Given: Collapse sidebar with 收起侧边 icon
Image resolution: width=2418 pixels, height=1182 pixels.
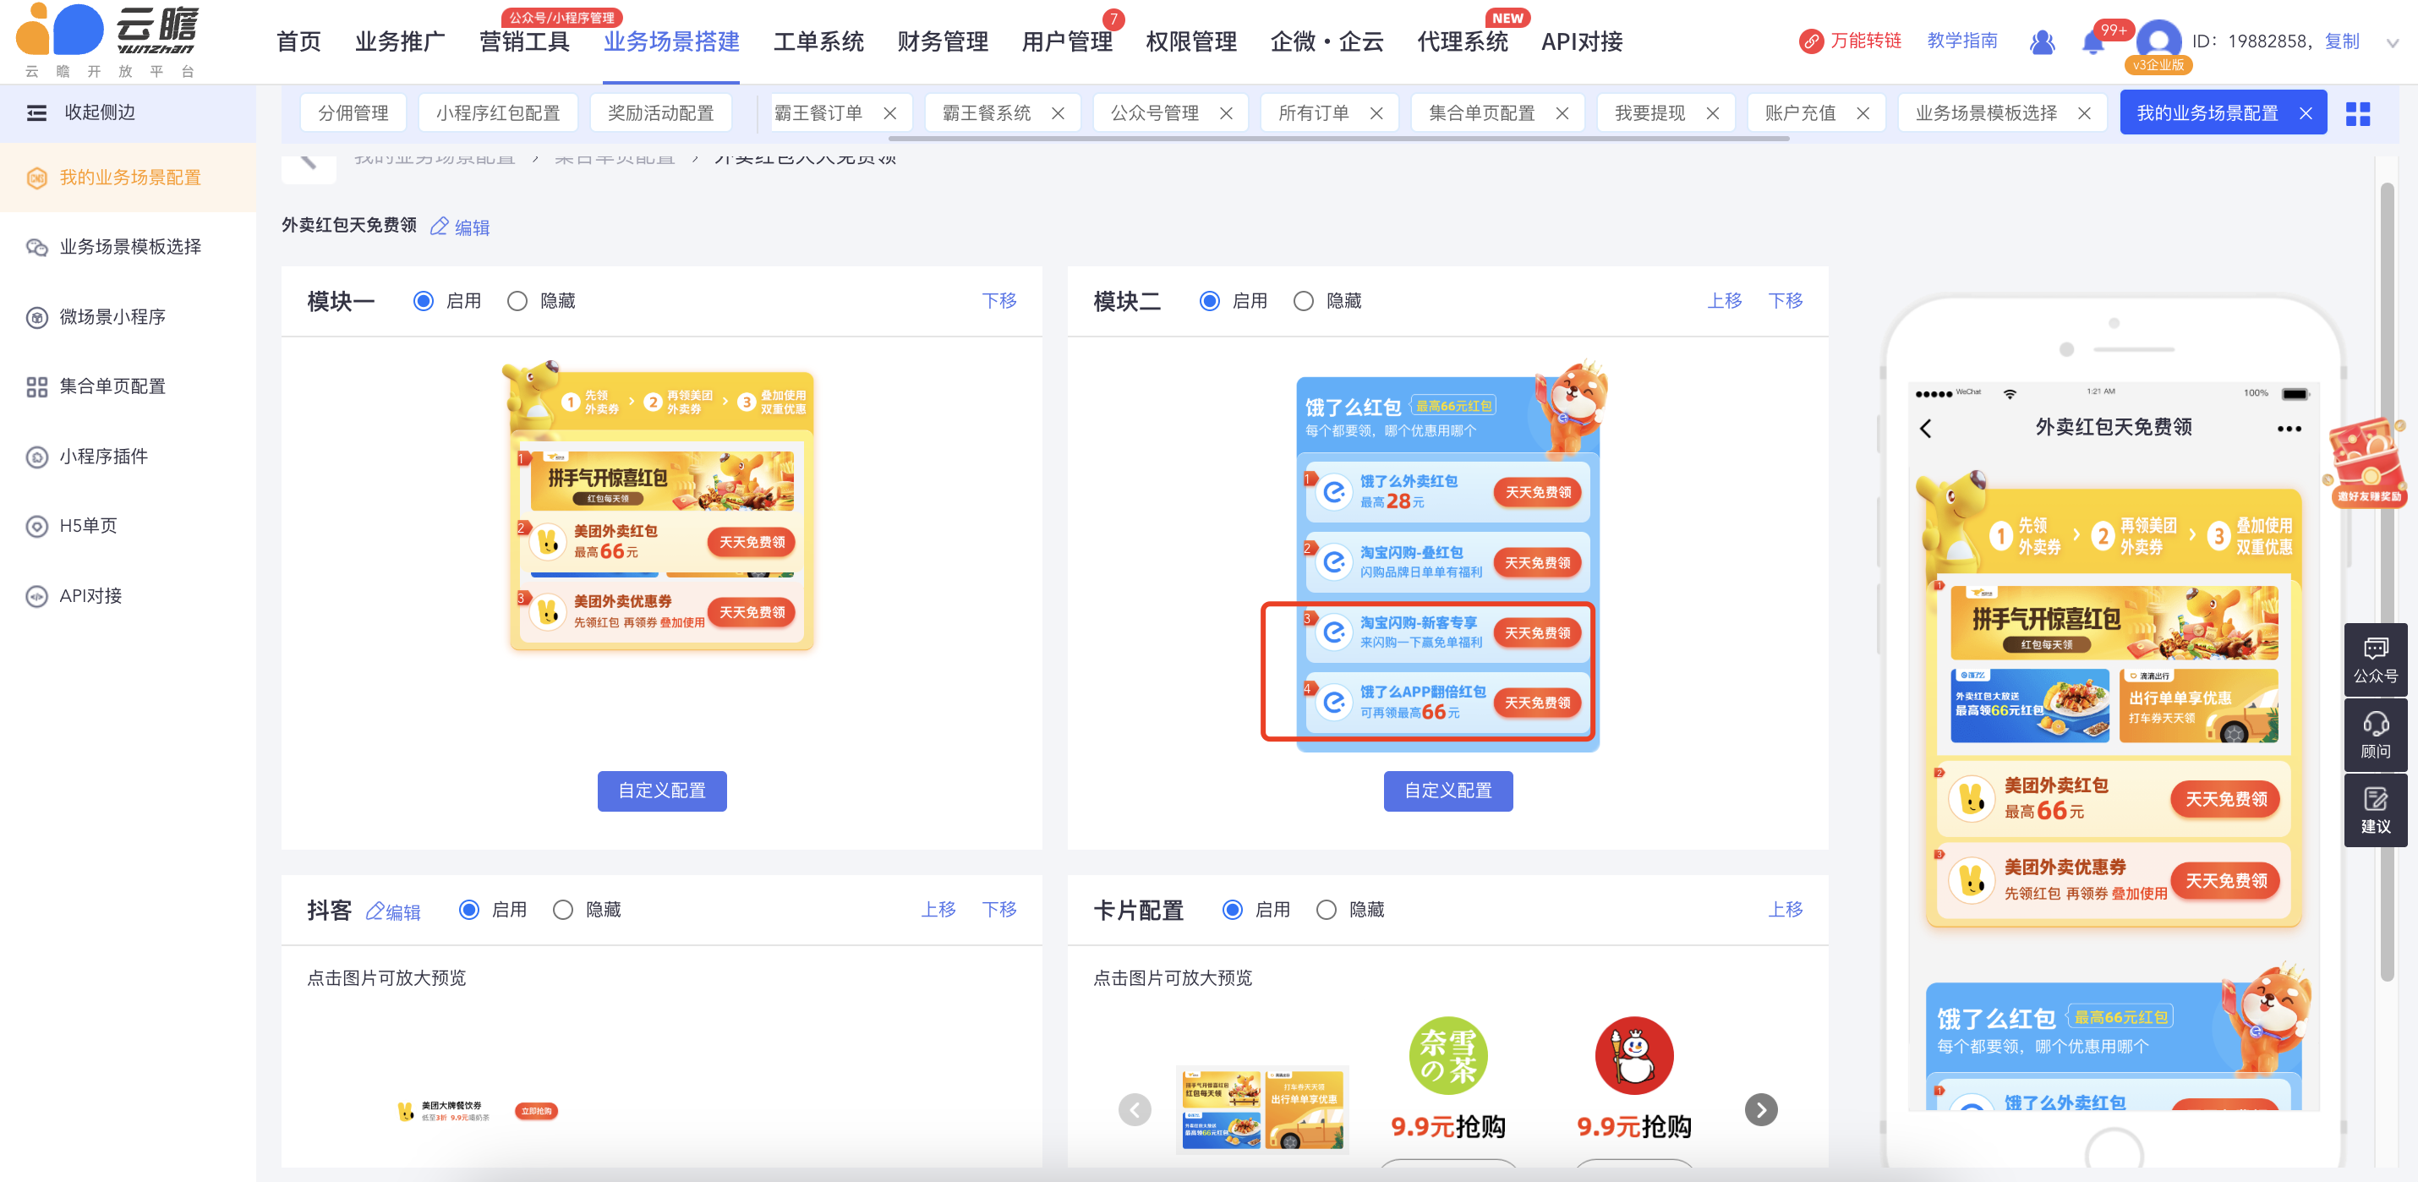Looking at the screenshot, I should click(36, 112).
